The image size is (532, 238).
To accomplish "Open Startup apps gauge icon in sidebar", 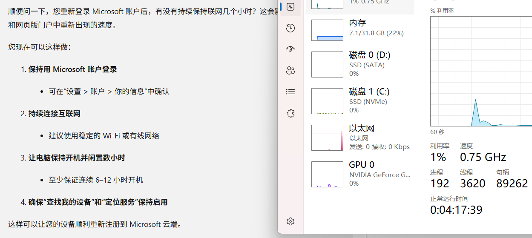I will [290, 49].
